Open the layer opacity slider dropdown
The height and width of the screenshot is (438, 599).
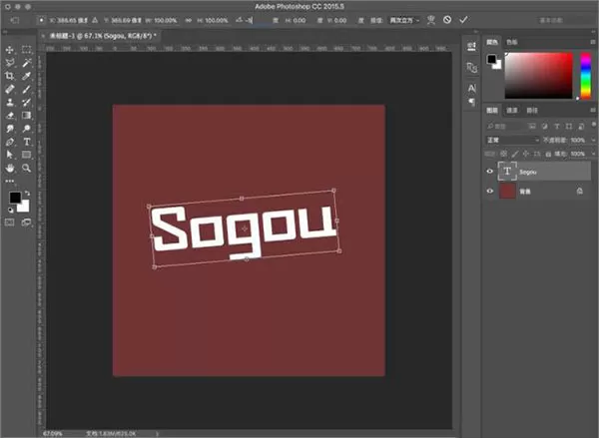click(x=593, y=140)
